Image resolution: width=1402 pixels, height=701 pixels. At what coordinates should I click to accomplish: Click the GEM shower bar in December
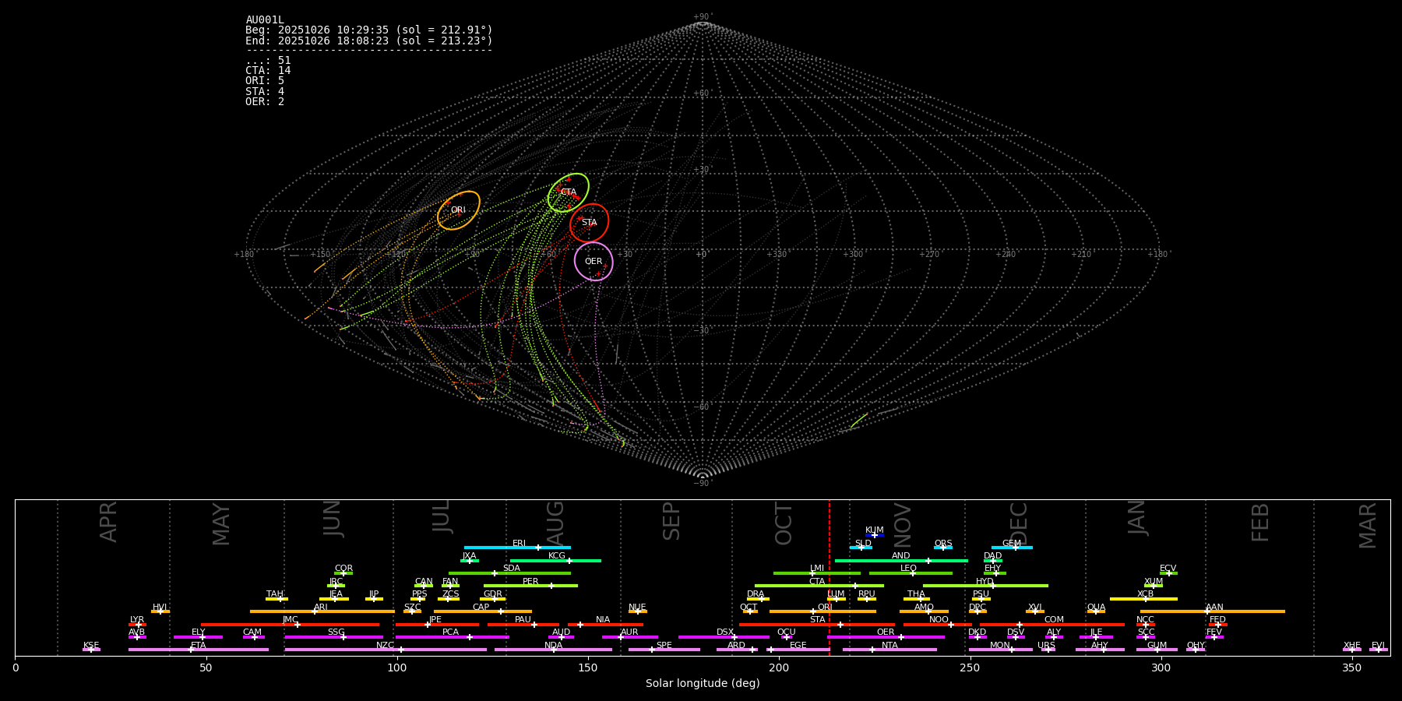1012,548
